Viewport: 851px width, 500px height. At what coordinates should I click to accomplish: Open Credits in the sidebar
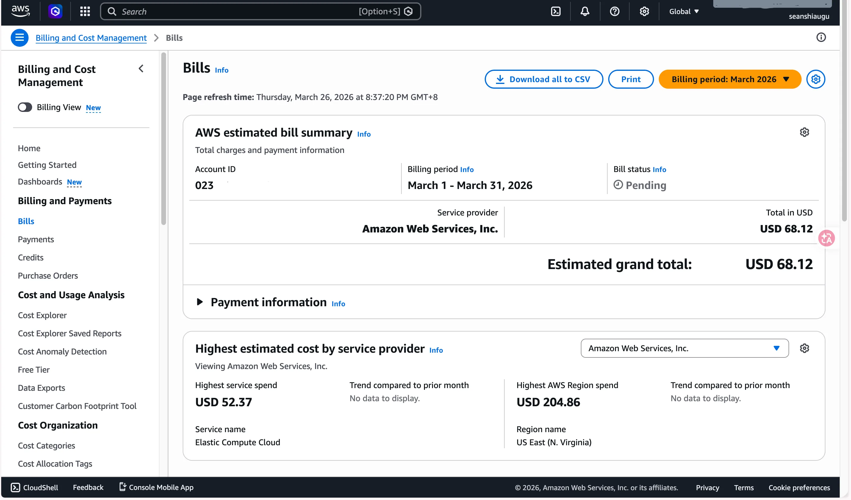click(x=31, y=257)
